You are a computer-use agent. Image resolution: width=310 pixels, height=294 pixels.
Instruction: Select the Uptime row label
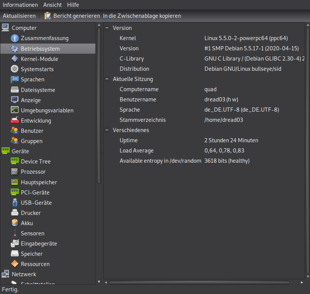tap(129, 140)
